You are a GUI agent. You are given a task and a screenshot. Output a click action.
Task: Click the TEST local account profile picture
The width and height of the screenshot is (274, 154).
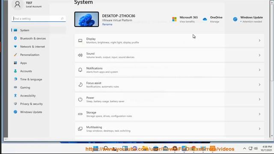coord(17,4)
